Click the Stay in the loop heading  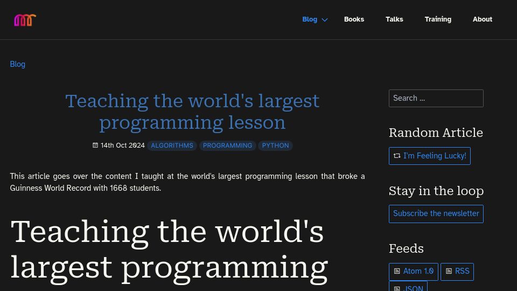pos(436,191)
